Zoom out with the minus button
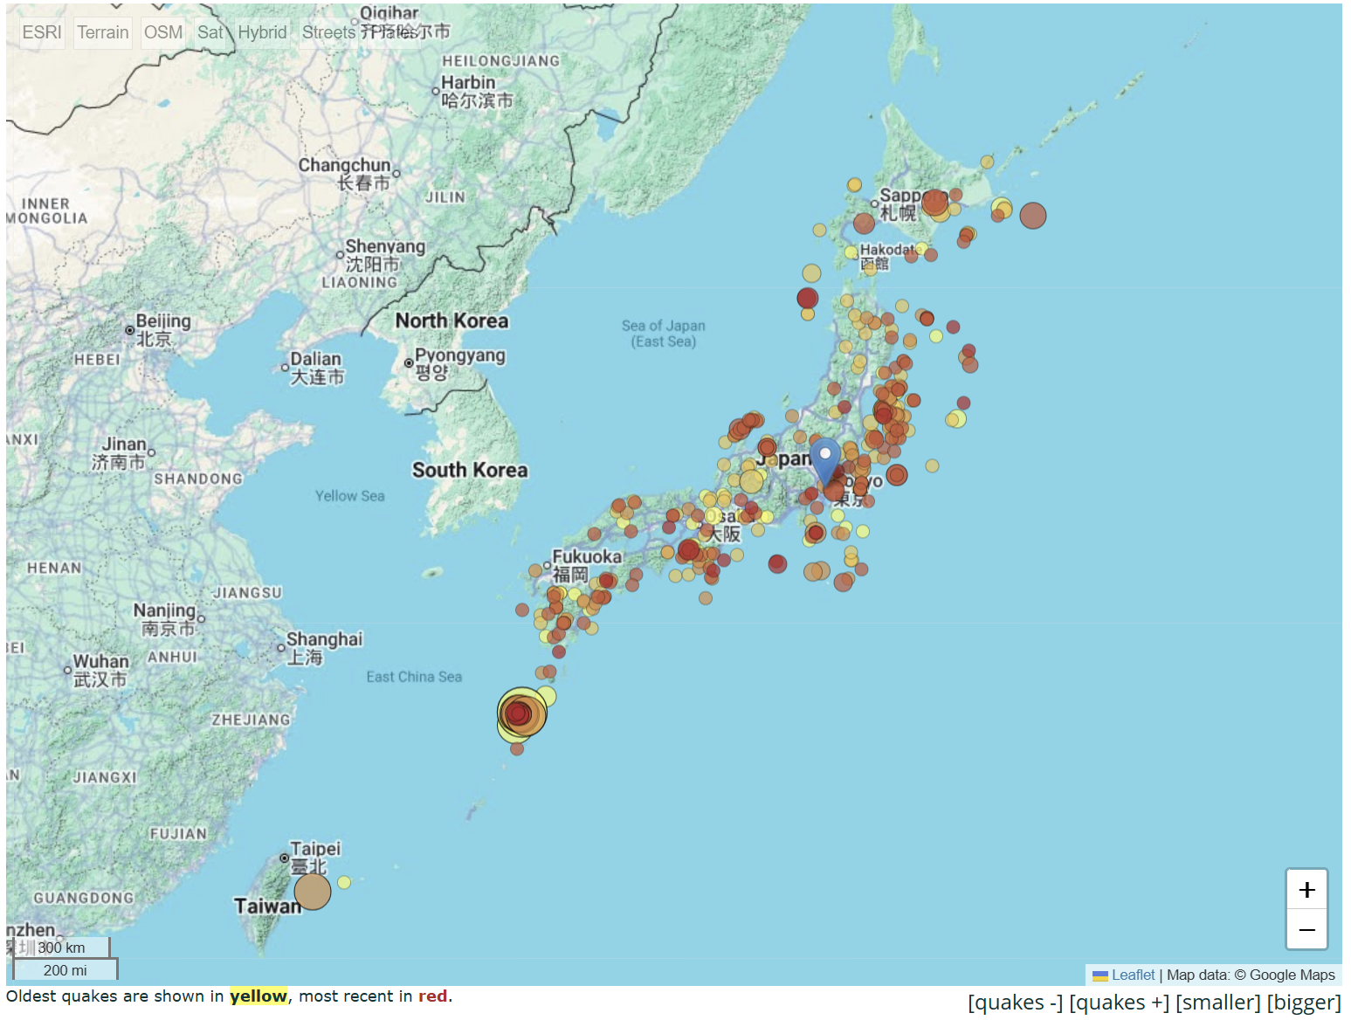Viewport: 1351px width, 1020px height. click(x=1306, y=929)
